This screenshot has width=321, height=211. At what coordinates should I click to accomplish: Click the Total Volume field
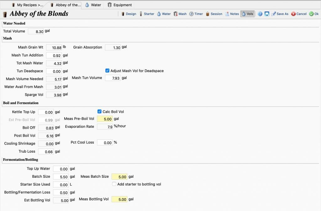pos(36,31)
